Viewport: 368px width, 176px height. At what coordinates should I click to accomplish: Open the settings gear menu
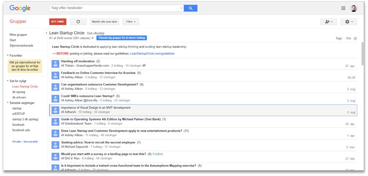click(x=349, y=22)
